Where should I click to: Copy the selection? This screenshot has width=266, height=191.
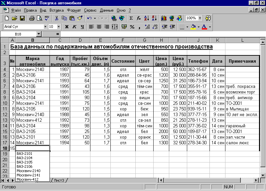(64, 18)
